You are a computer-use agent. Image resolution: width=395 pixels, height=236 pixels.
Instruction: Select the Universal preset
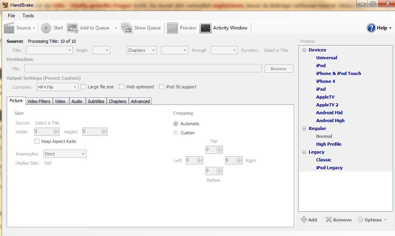pos(326,58)
